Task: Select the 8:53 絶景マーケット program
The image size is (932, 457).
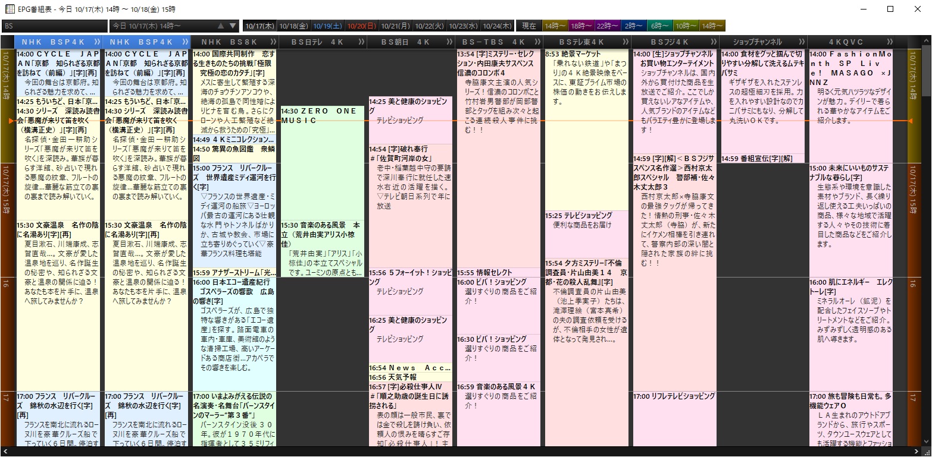Action: click(586, 130)
